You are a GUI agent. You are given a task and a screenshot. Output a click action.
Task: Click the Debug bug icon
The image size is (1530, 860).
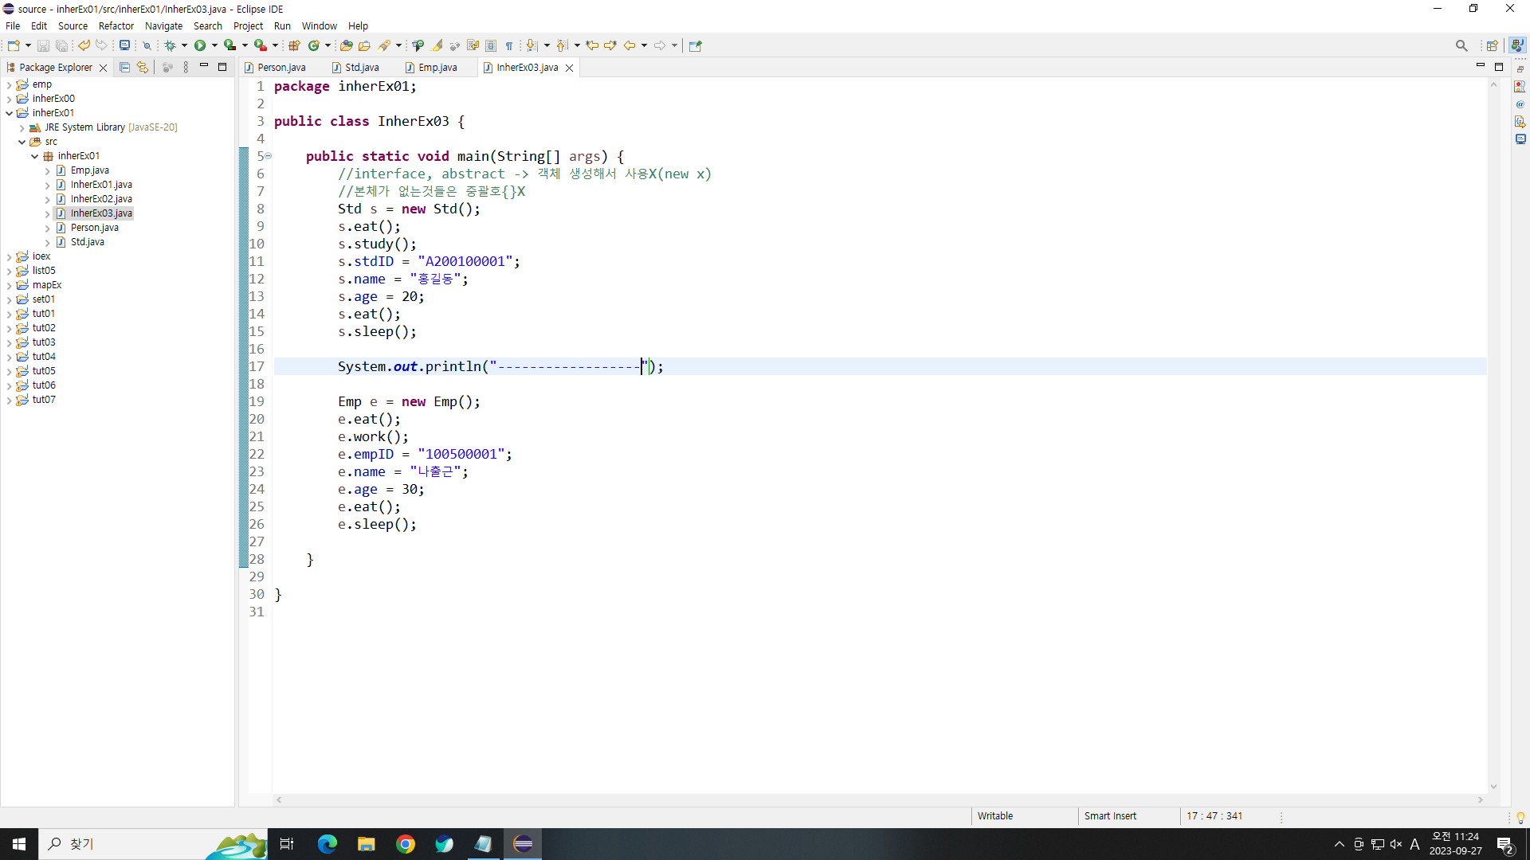[170, 45]
